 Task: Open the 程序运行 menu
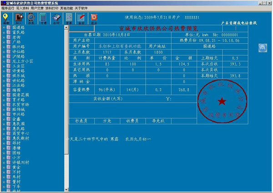tap(8, 8)
